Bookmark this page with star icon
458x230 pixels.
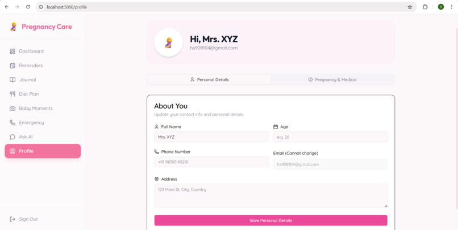(410, 7)
